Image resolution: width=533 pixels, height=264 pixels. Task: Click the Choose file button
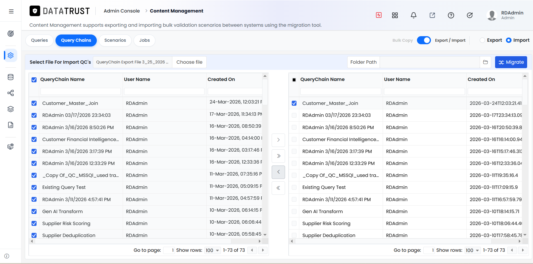click(x=189, y=62)
